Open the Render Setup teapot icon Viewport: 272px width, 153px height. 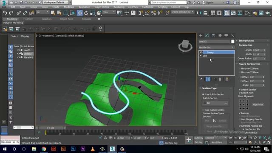pyautogui.click(x=255, y=13)
